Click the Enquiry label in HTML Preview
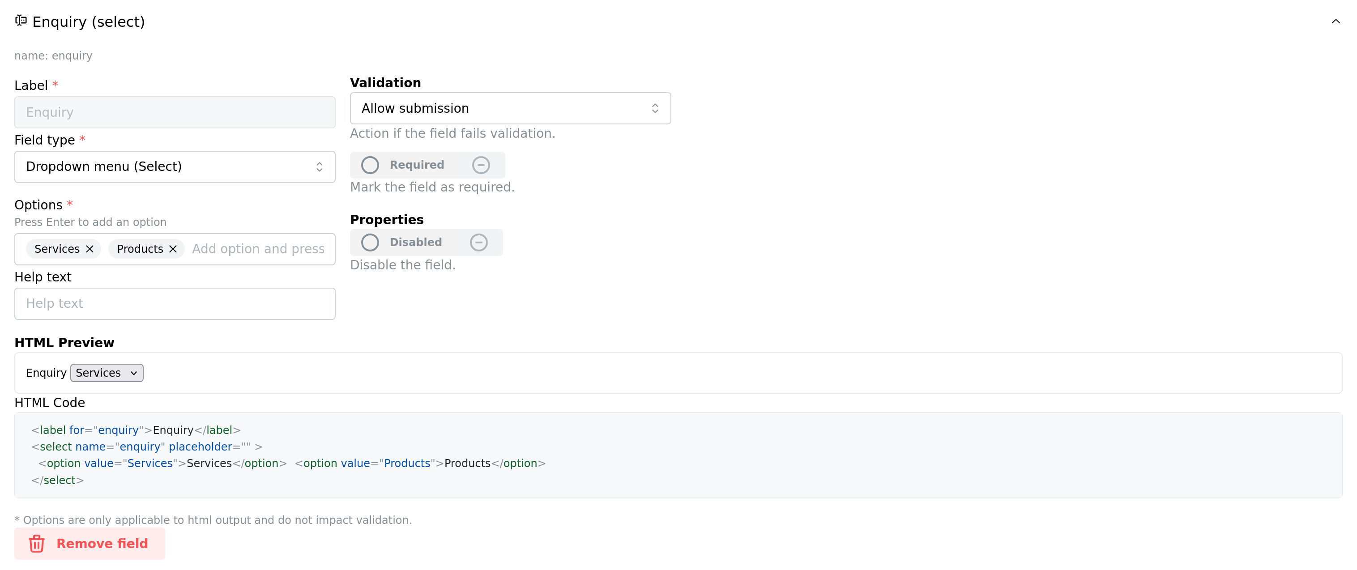The height and width of the screenshot is (570, 1357). pos(46,373)
